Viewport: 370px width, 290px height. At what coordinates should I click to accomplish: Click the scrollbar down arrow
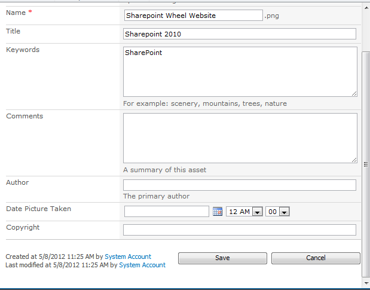366,283
